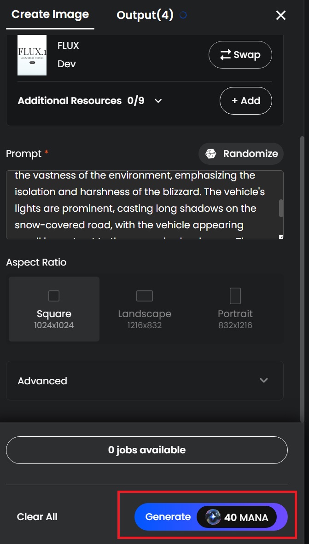
Task: Click the FLUX.1 model thumbnail
Action: [x=32, y=55]
